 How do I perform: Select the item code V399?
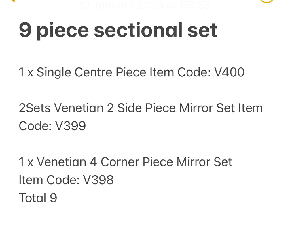tap(70, 126)
